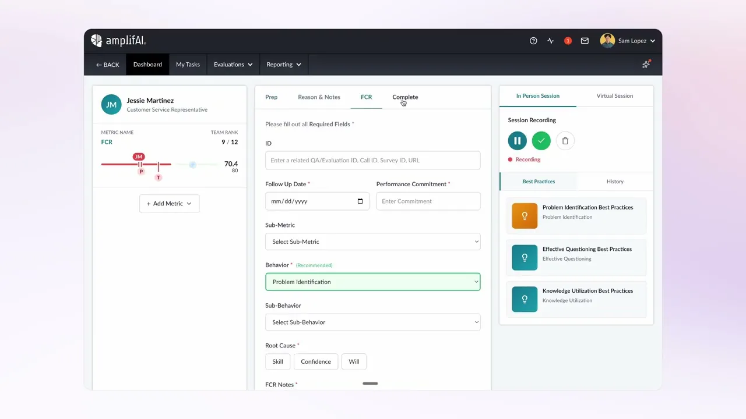The image size is (746, 419).
Task: Click the JM marker on FCR slider
Action: point(139,157)
